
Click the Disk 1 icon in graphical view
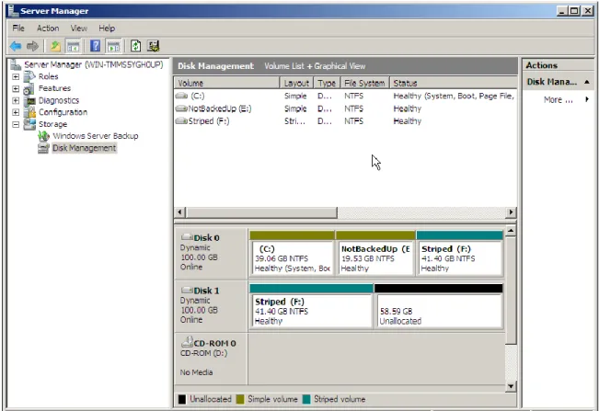pyautogui.click(x=187, y=290)
